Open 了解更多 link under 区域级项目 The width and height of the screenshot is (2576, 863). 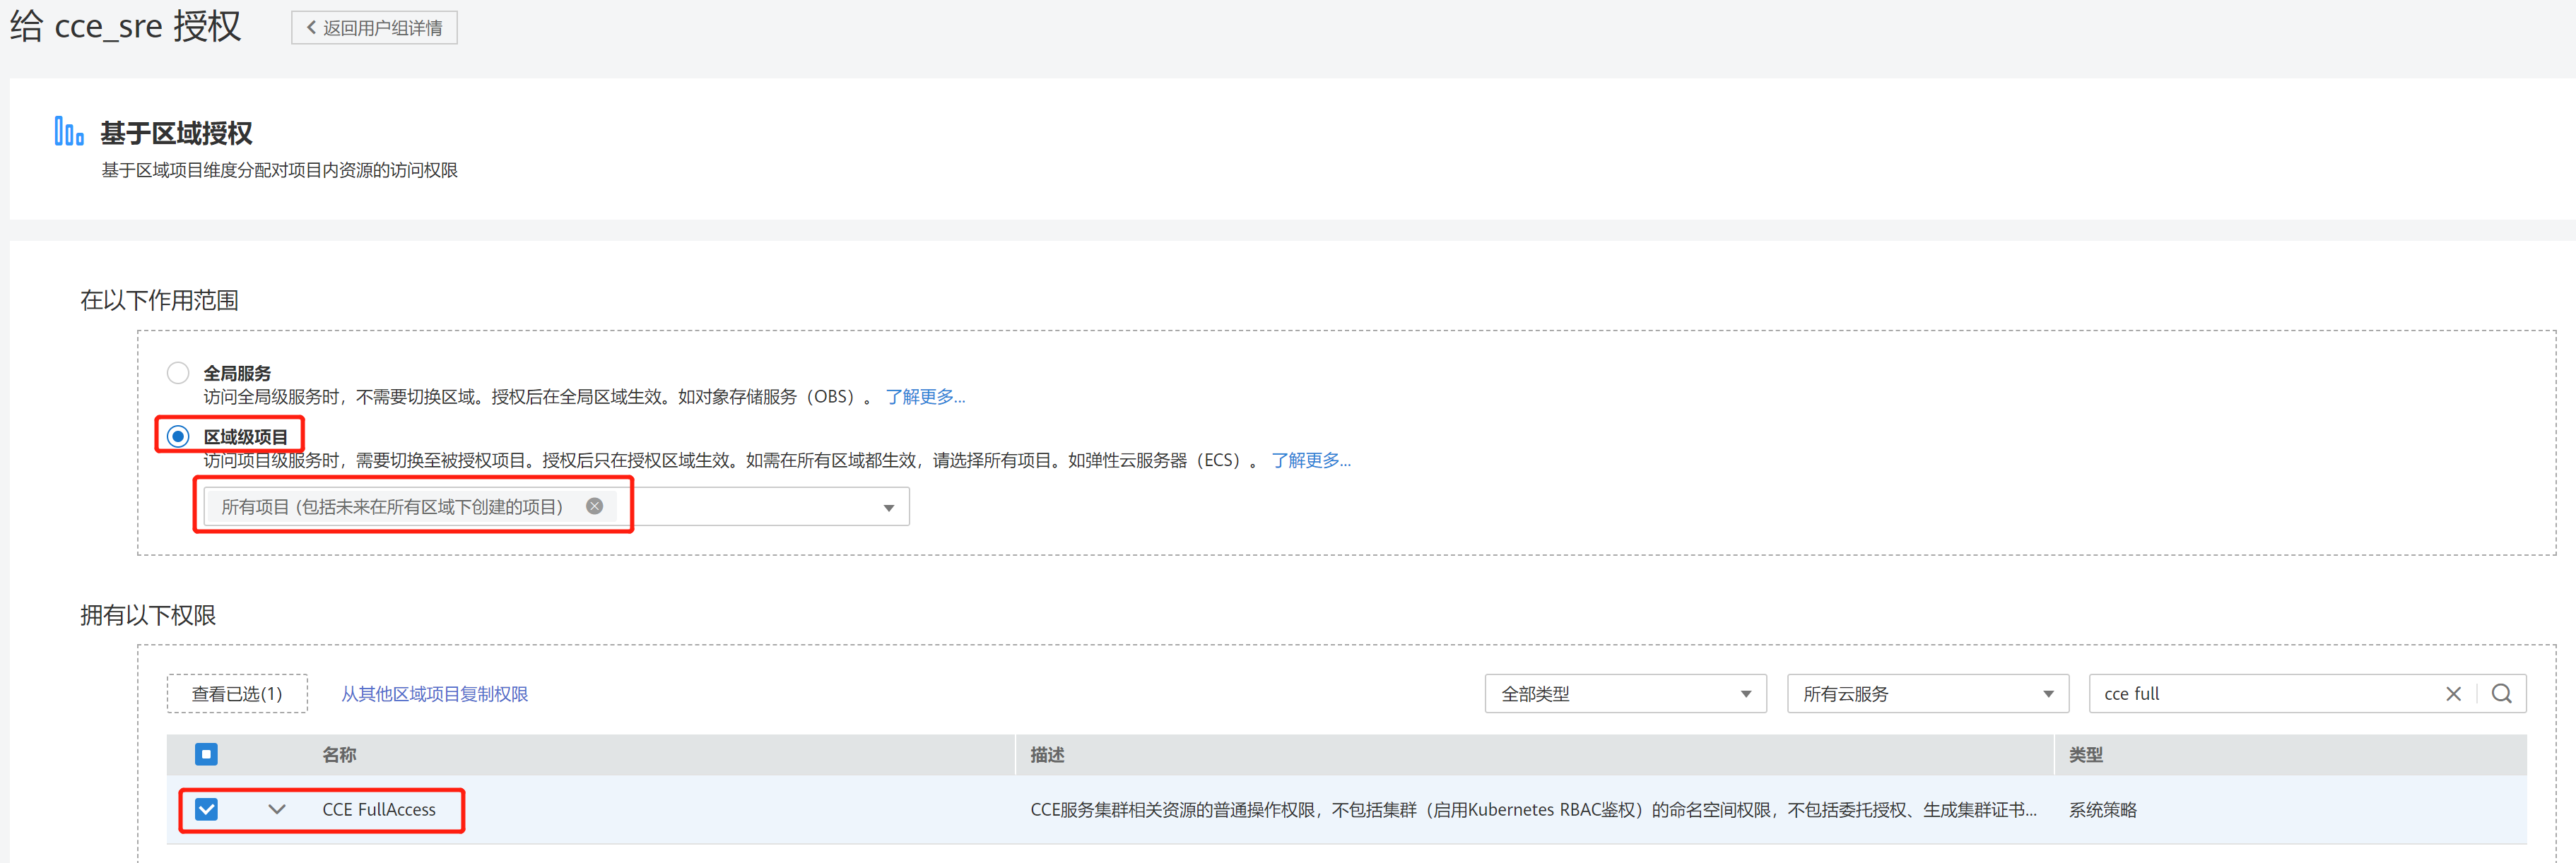pyautogui.click(x=1310, y=460)
